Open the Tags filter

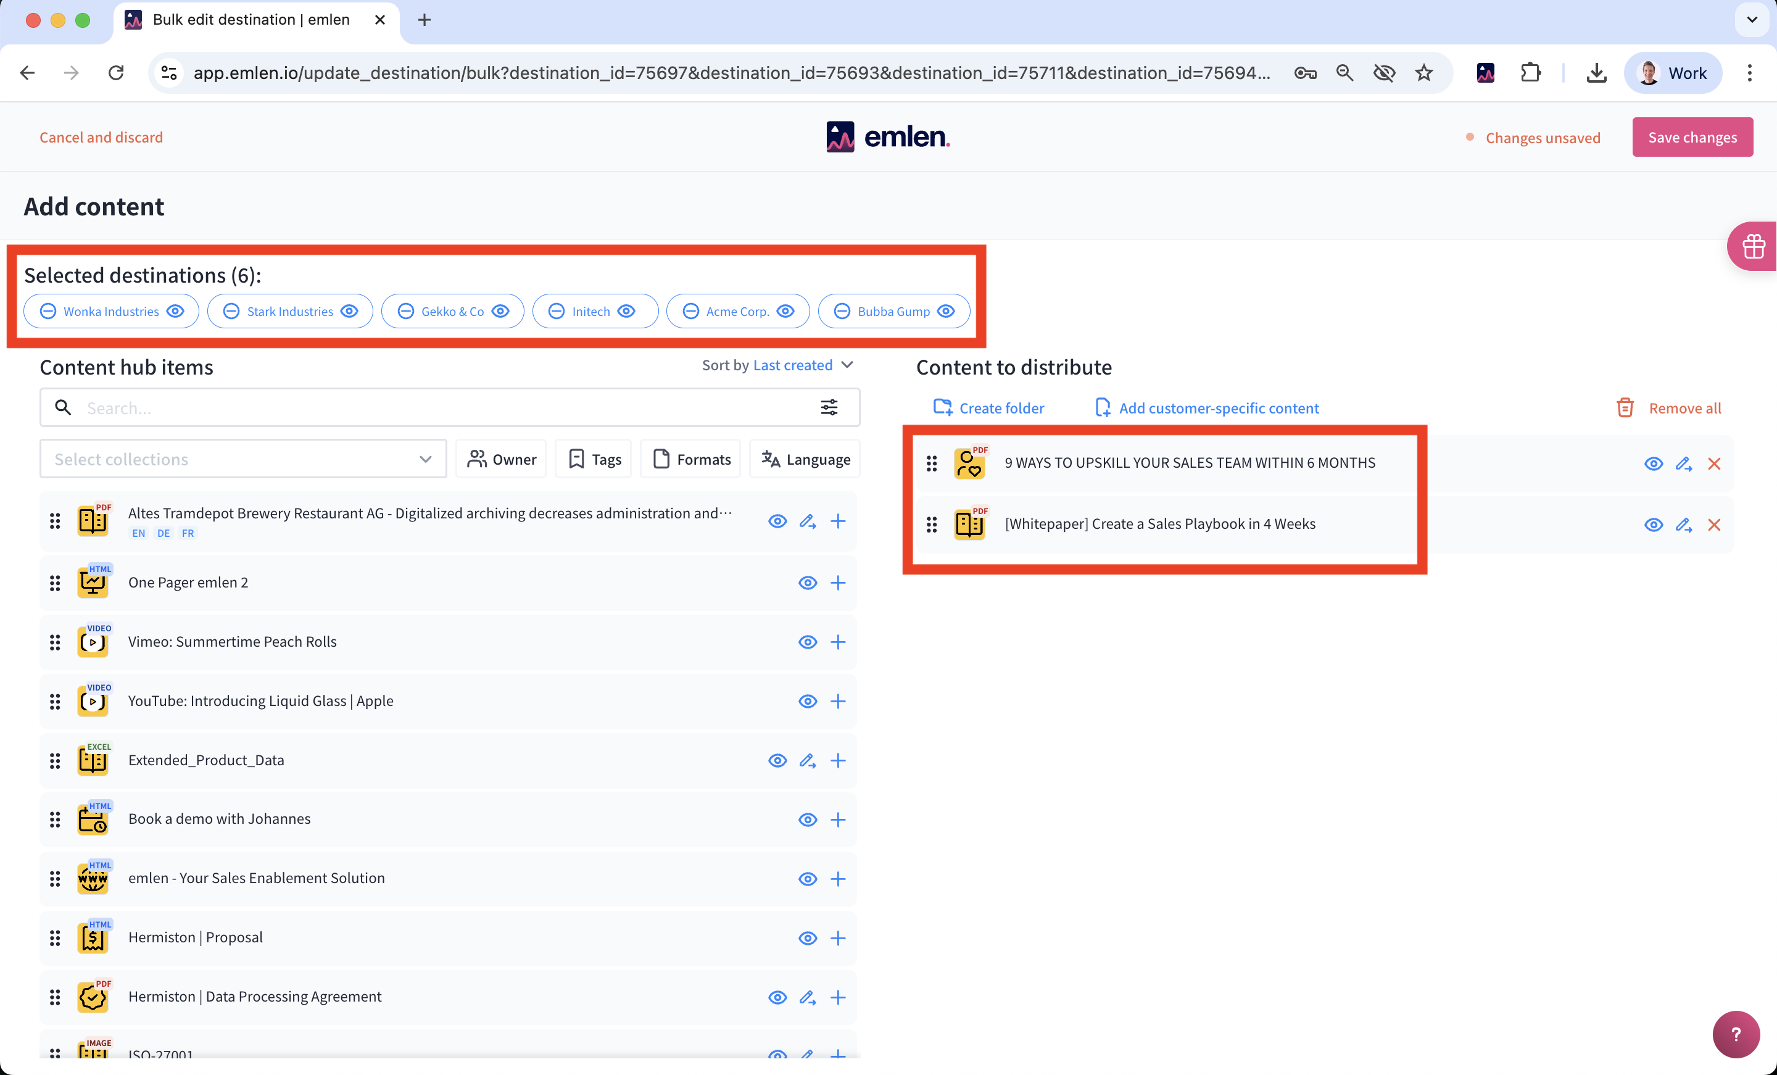click(594, 459)
